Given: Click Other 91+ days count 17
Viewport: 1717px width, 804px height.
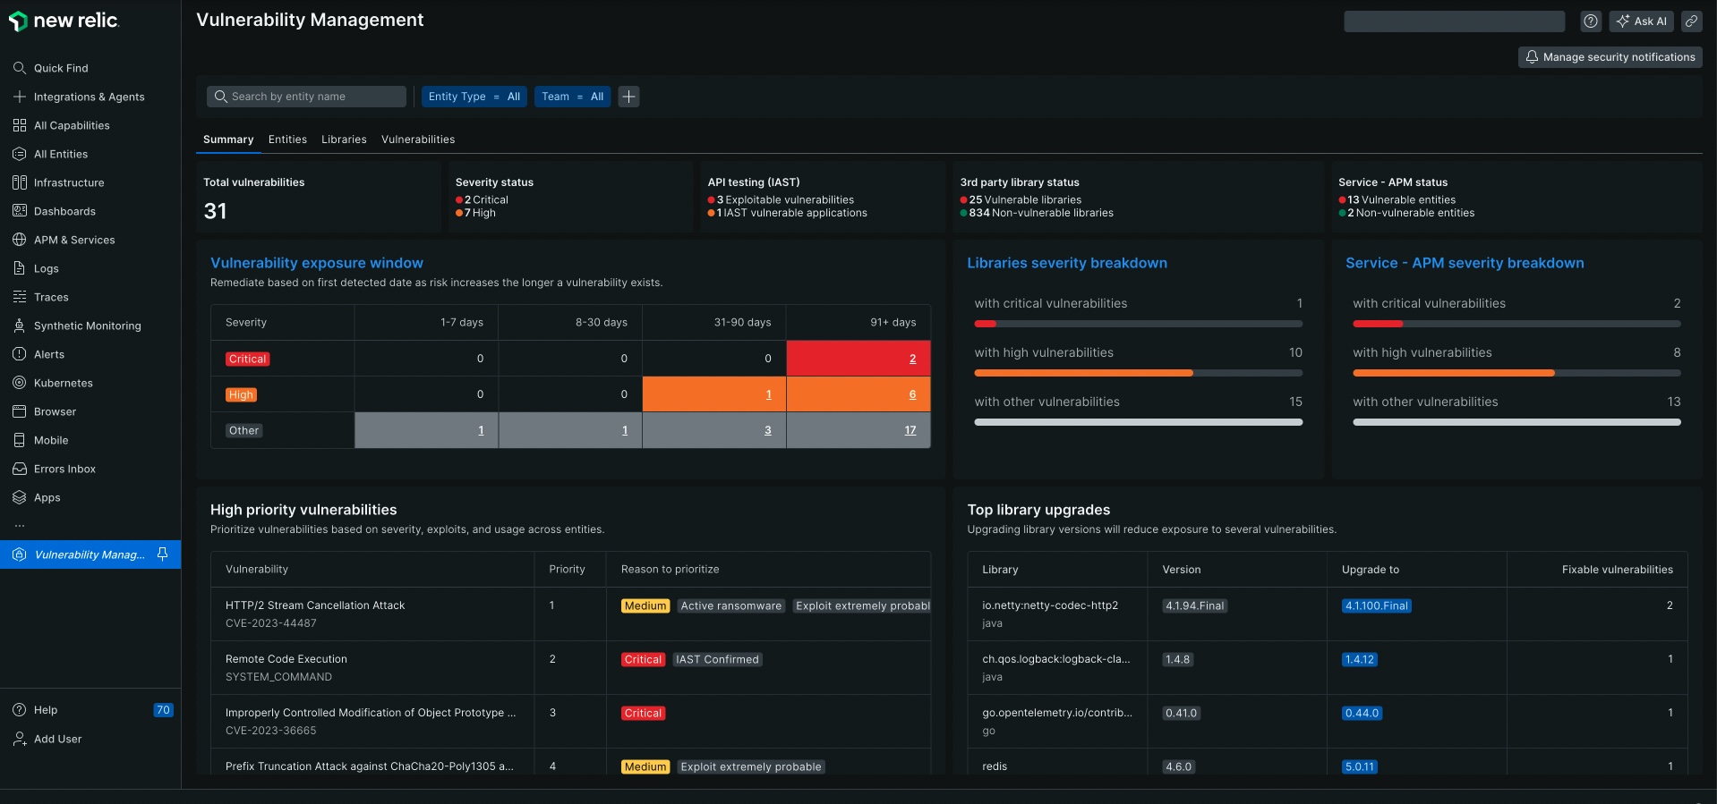Looking at the screenshot, I should click(x=910, y=430).
